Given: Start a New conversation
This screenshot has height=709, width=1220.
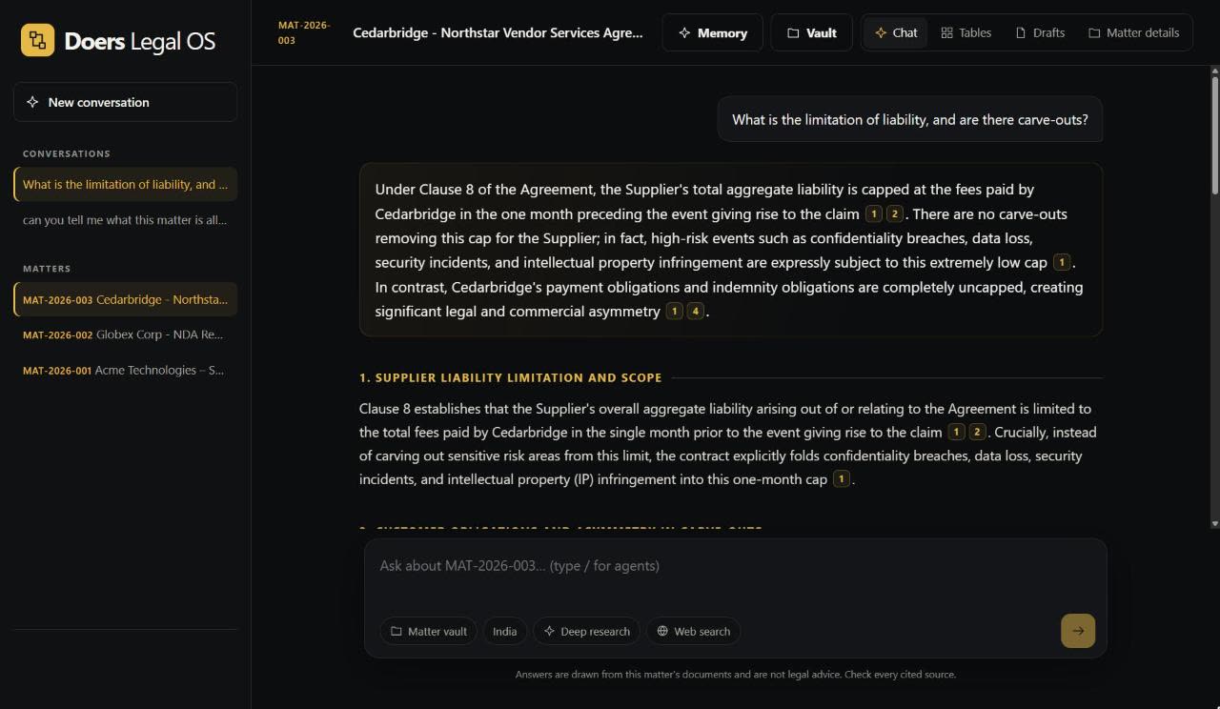Looking at the screenshot, I should click(125, 102).
